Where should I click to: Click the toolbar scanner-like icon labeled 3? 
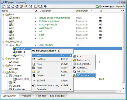point(17,6)
